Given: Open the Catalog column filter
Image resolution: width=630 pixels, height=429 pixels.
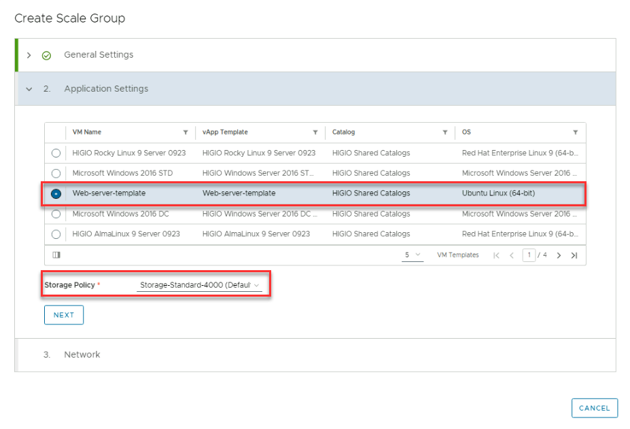Looking at the screenshot, I should click(x=445, y=132).
